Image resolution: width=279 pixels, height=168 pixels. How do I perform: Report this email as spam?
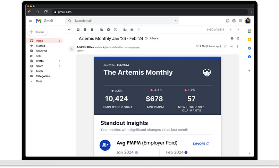(85, 30)
